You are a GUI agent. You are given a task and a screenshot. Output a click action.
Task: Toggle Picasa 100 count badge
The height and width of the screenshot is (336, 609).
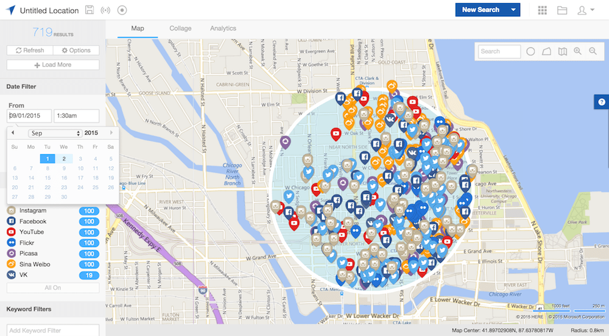89,254
